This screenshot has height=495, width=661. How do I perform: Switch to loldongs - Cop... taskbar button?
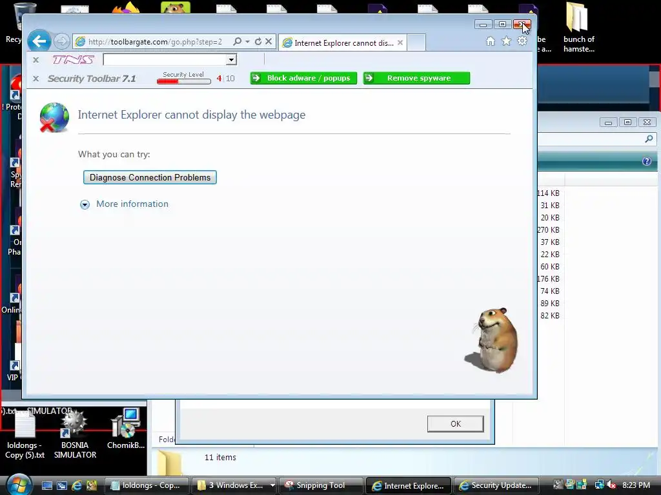[x=146, y=485]
